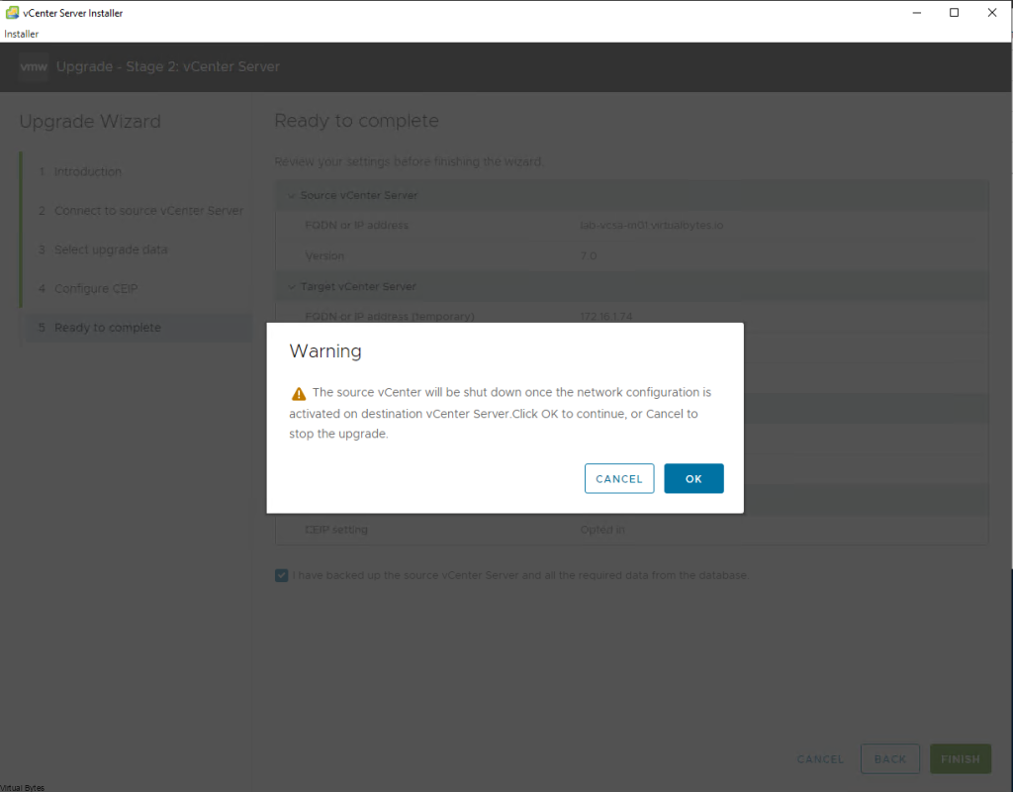Click the vCenter Server Installer title bar icon
Screen dimensions: 1013x792
(11, 13)
